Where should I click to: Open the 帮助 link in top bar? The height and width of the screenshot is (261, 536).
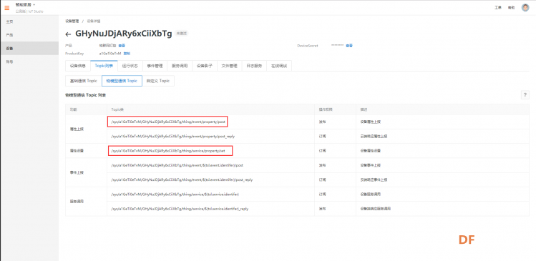pyautogui.click(x=511, y=8)
